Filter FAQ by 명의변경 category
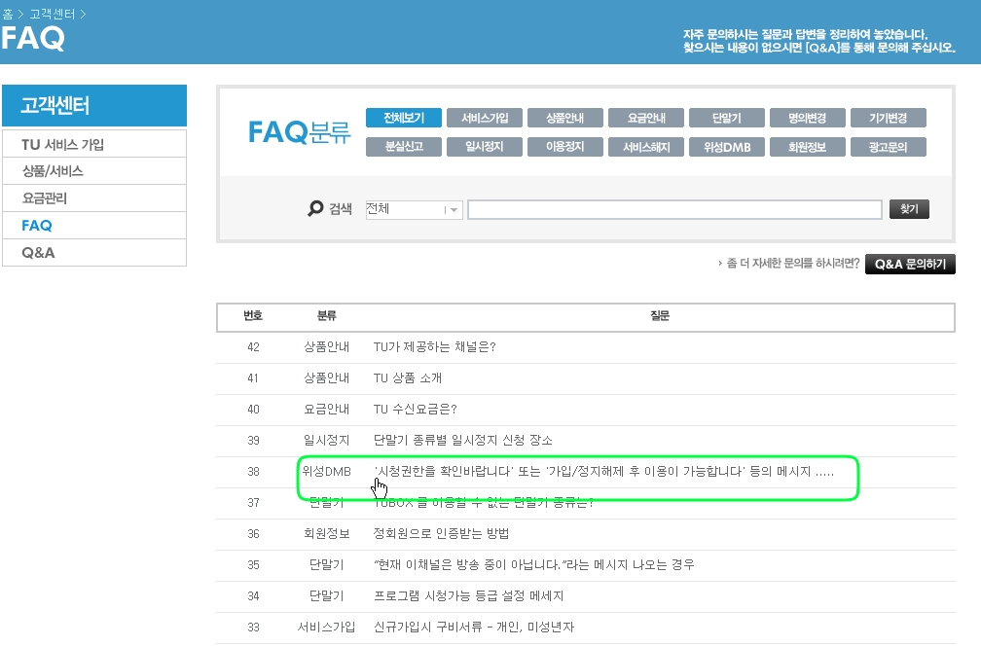 tap(807, 118)
